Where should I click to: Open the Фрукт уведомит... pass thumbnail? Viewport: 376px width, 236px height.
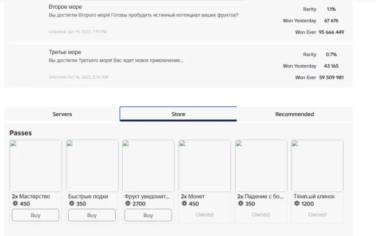click(148, 166)
